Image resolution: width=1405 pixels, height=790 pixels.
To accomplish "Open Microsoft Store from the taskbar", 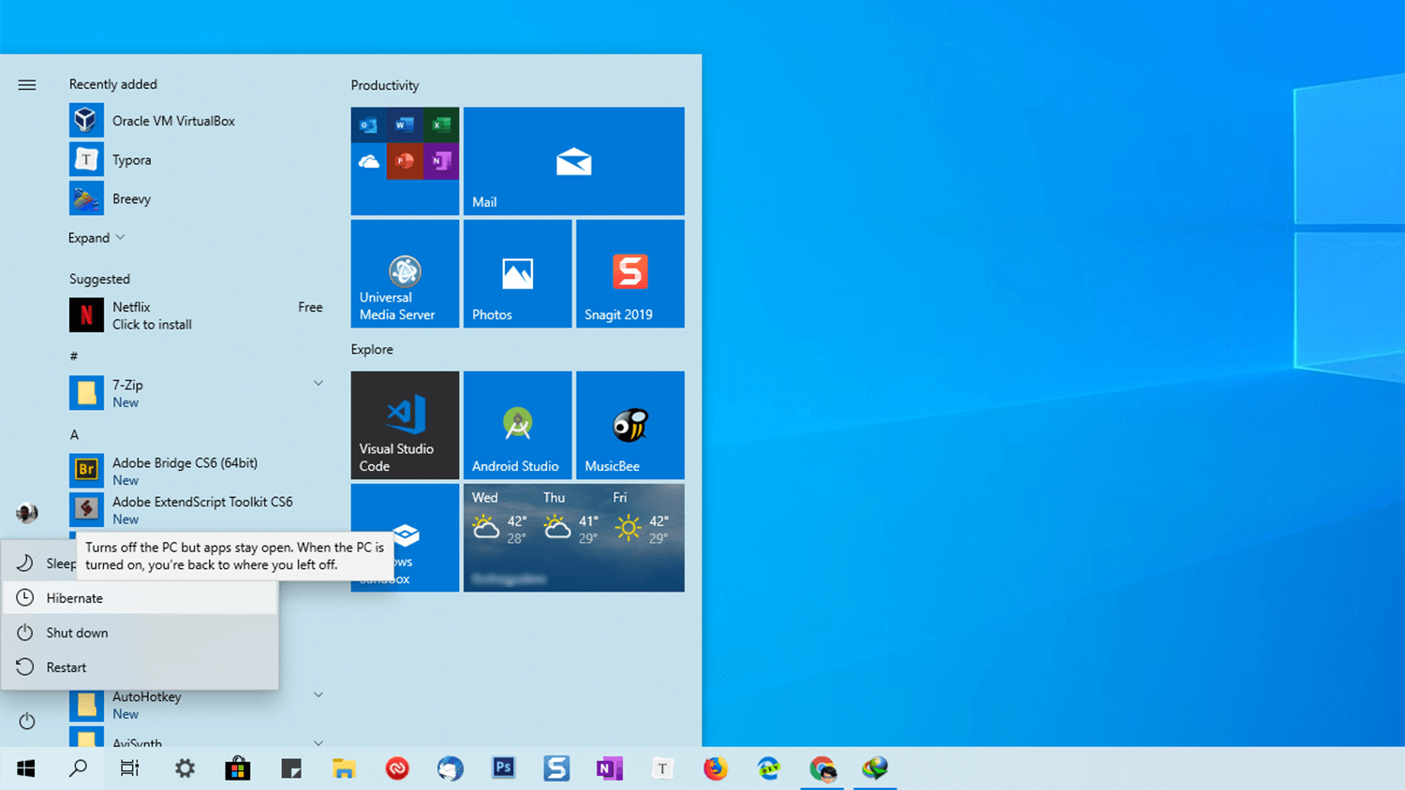I will [x=238, y=768].
